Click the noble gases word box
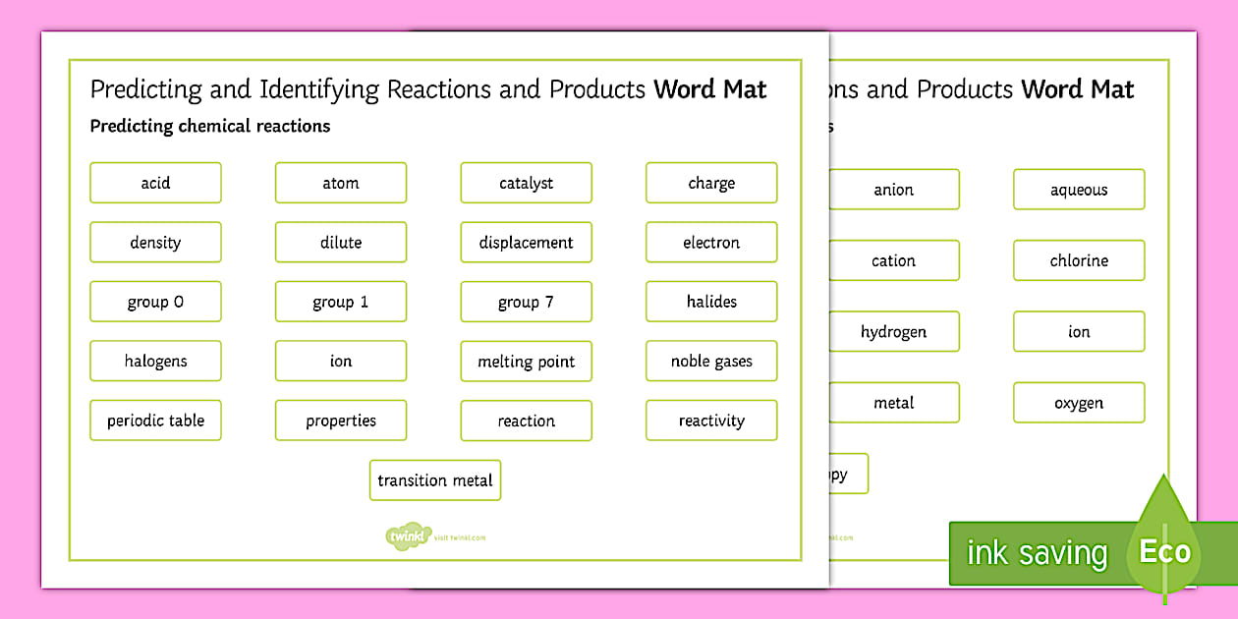Screen dimensions: 1238x619 [711, 361]
